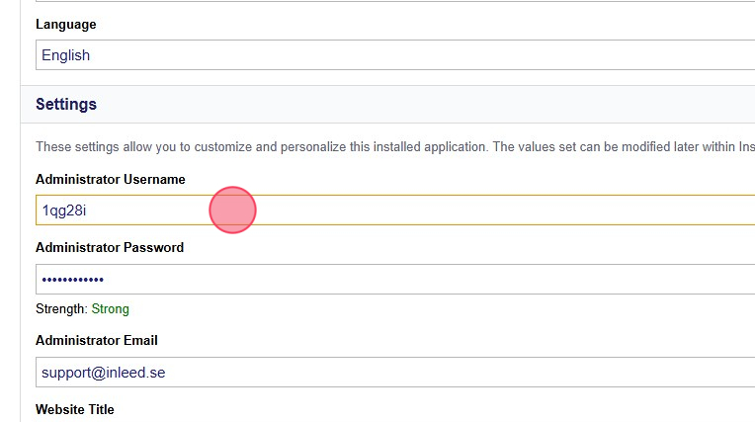This screenshot has width=755, height=422.
Task: Focus the Administrator Email input field
Action: pyautogui.click(x=395, y=373)
